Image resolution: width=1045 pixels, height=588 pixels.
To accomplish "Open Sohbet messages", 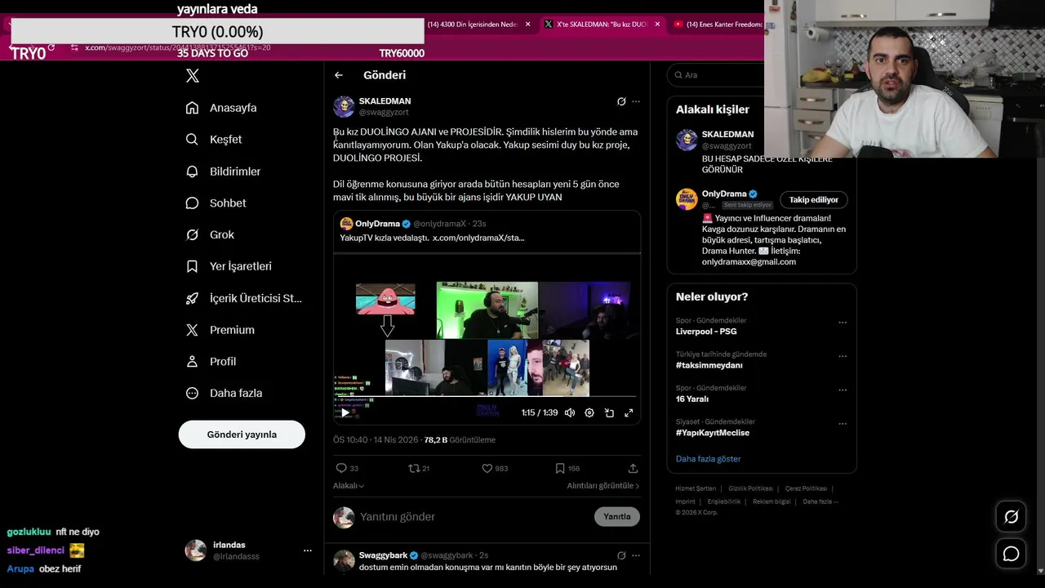I will pos(216,203).
